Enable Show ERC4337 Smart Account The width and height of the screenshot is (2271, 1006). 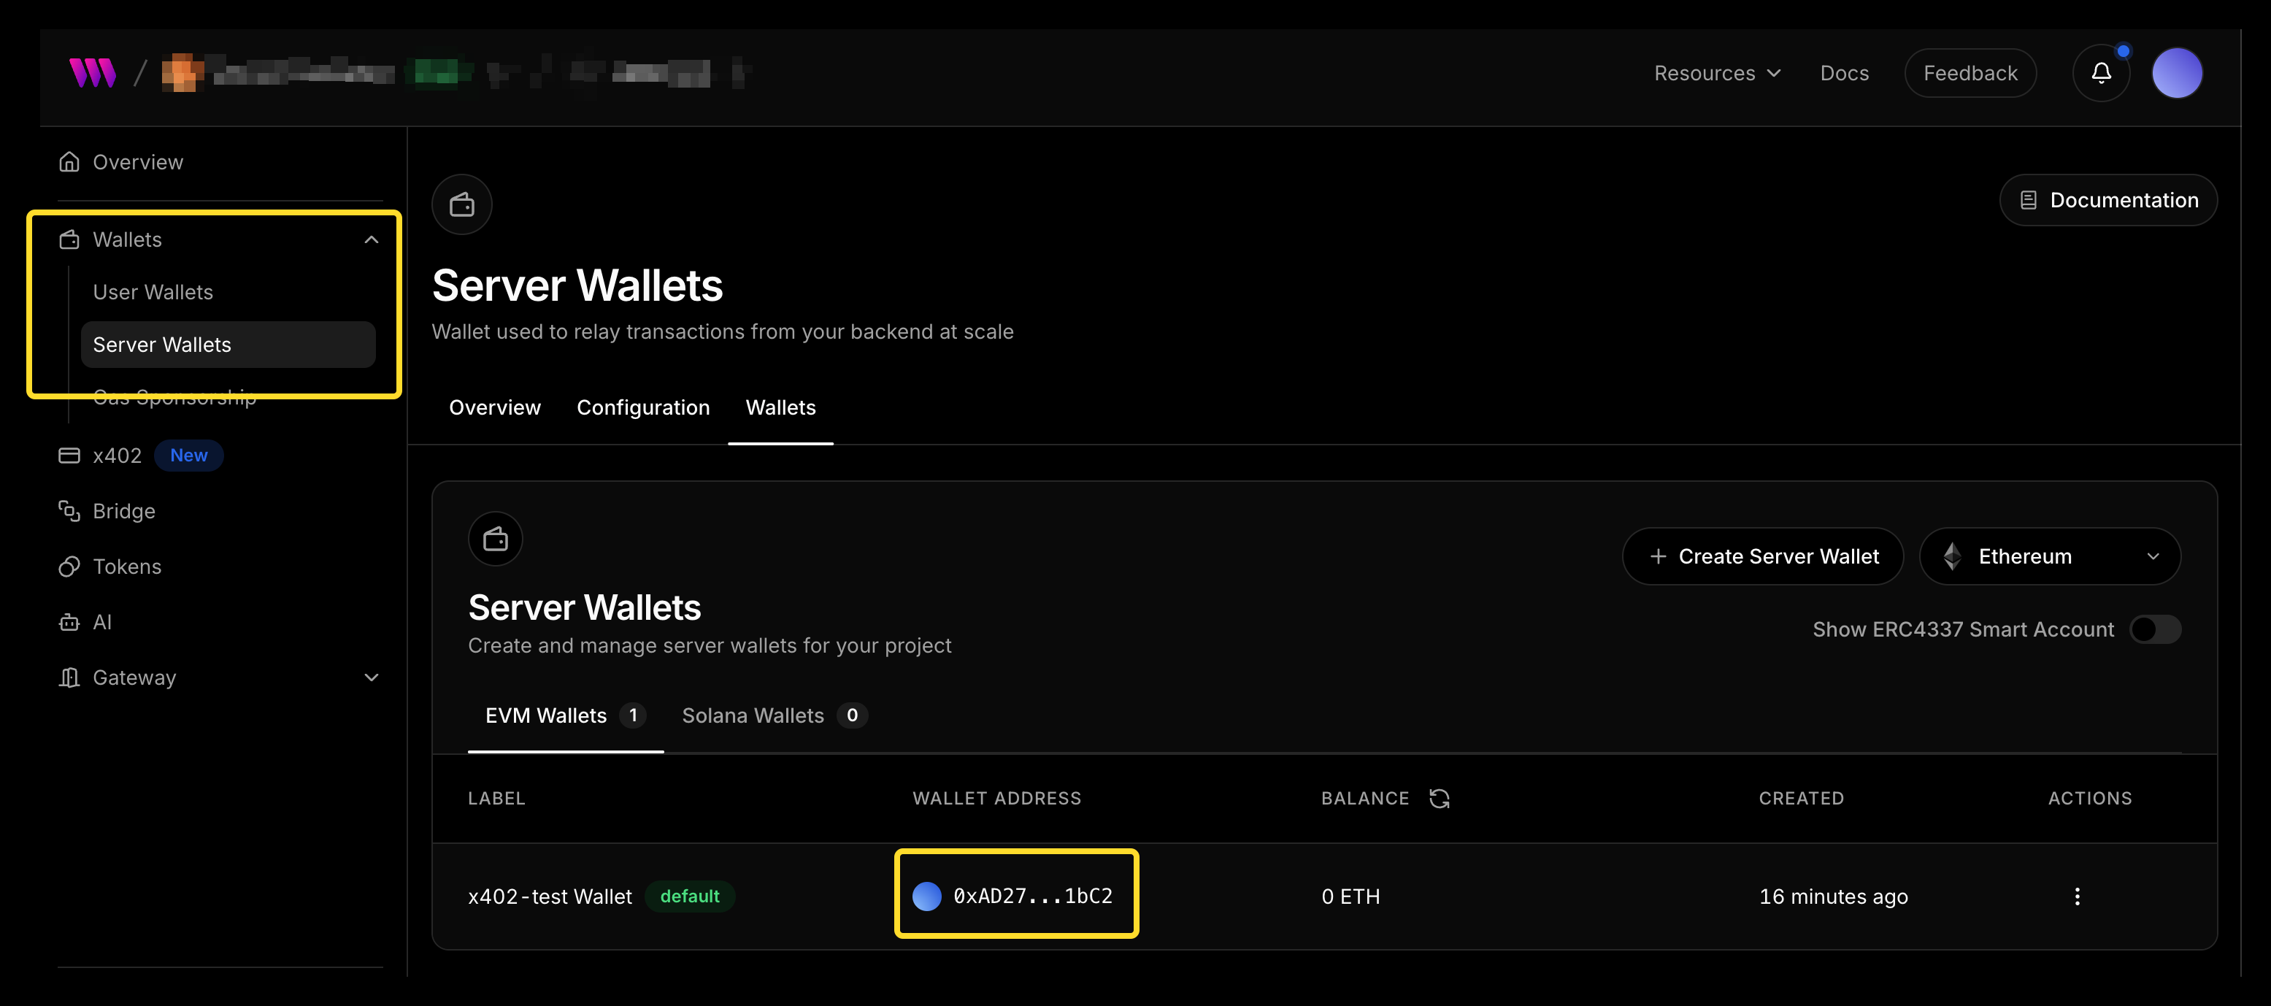point(2155,629)
